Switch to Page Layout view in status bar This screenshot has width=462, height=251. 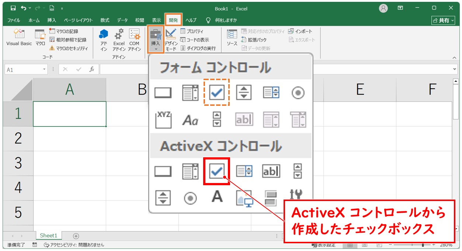(364, 245)
